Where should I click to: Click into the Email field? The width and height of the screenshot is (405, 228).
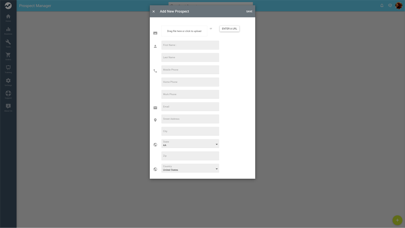pos(190,107)
